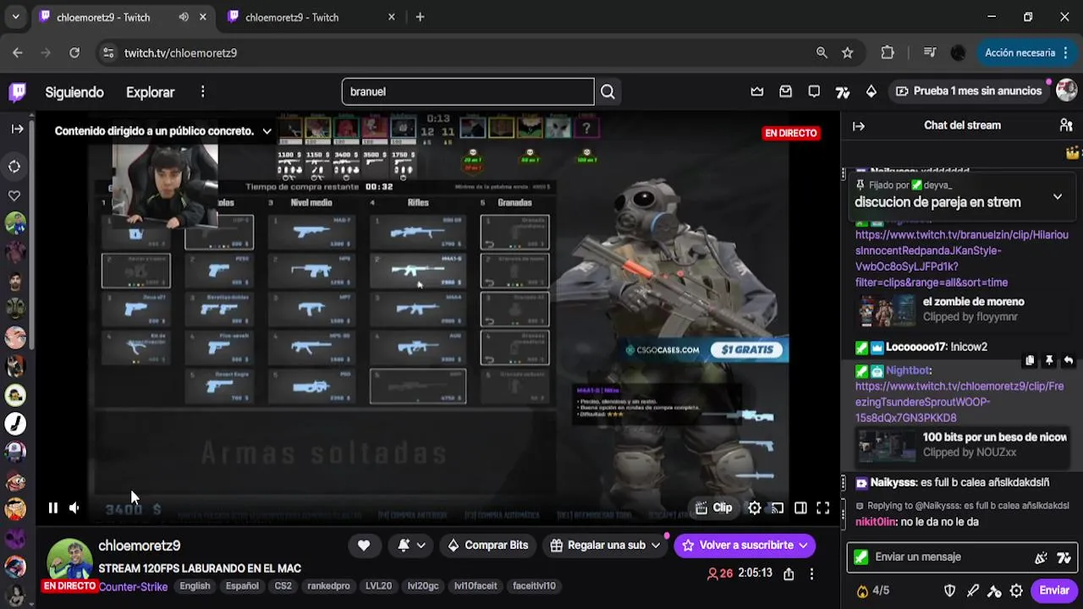Open player settings gear
Viewport: 1083px width, 609px height.
[x=754, y=507]
